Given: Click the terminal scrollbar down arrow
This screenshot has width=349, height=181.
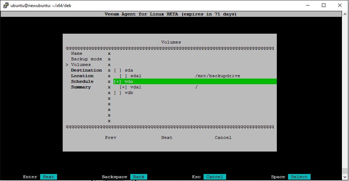Looking at the screenshot, I should [x=345, y=177].
